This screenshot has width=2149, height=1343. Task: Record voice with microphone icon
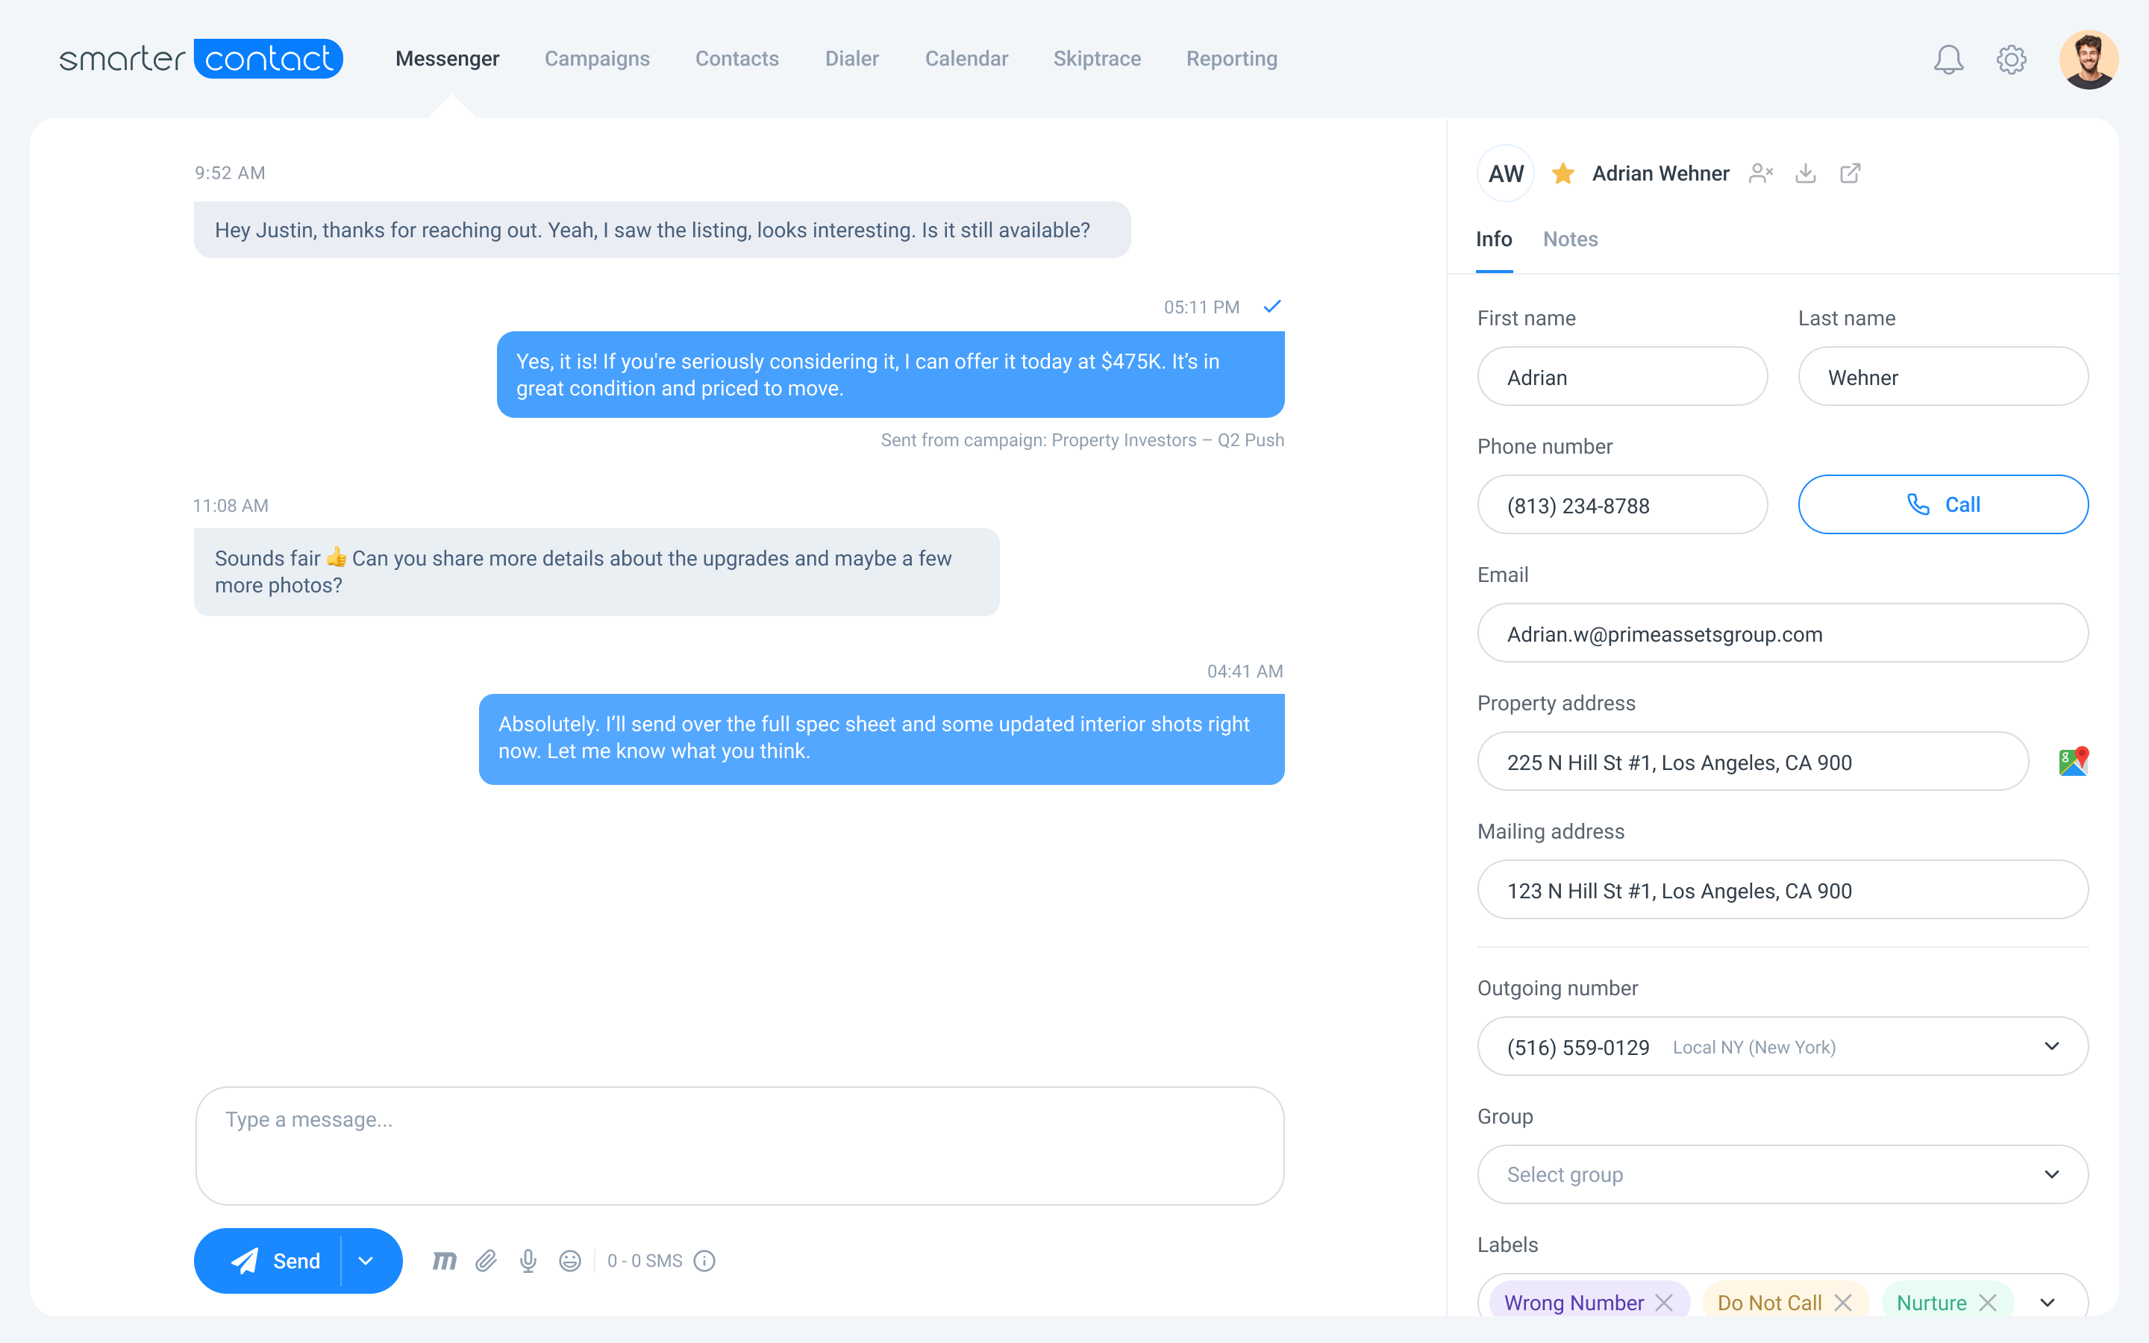pyautogui.click(x=528, y=1260)
